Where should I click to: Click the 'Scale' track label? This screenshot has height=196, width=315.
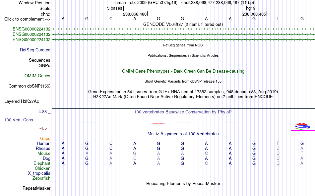(x=45, y=8)
